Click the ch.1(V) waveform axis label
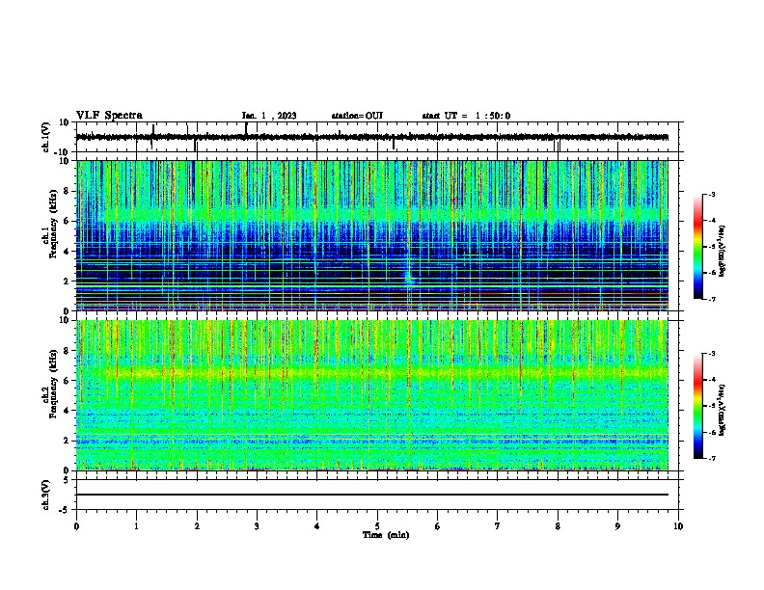The image size is (764, 590). (x=46, y=137)
